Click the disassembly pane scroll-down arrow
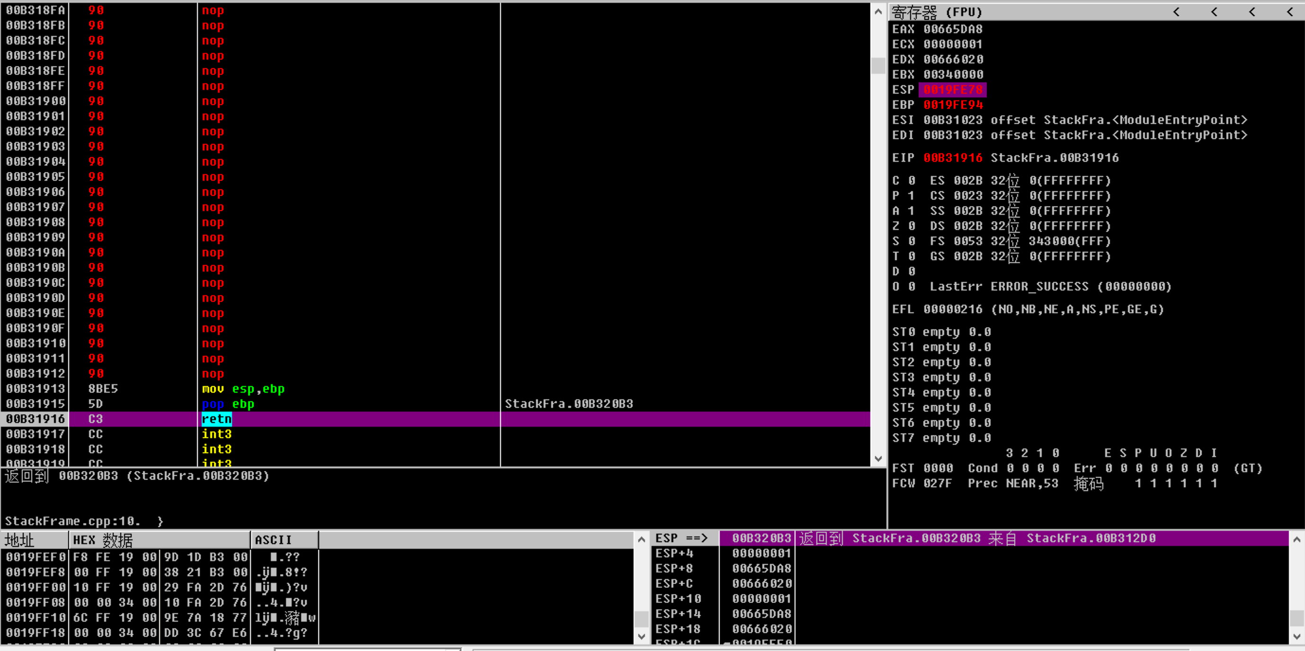 pyautogui.click(x=878, y=458)
